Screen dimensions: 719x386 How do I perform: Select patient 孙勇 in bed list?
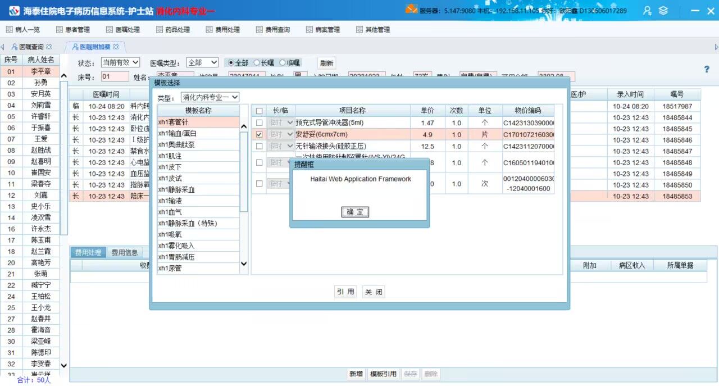click(41, 83)
